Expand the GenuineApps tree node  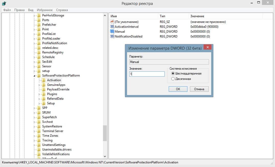(x=39, y=85)
